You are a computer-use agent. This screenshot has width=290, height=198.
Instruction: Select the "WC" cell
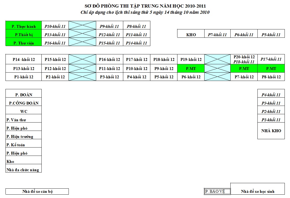(23, 111)
